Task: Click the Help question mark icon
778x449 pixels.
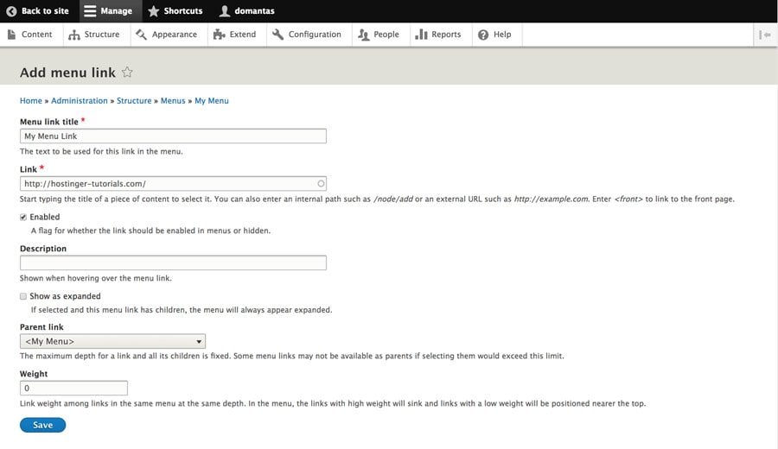Action: pyautogui.click(x=483, y=35)
